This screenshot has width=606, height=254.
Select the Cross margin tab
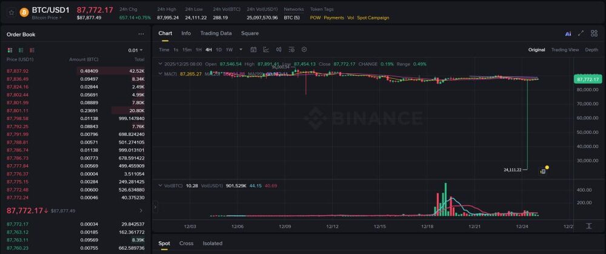[x=186, y=243]
